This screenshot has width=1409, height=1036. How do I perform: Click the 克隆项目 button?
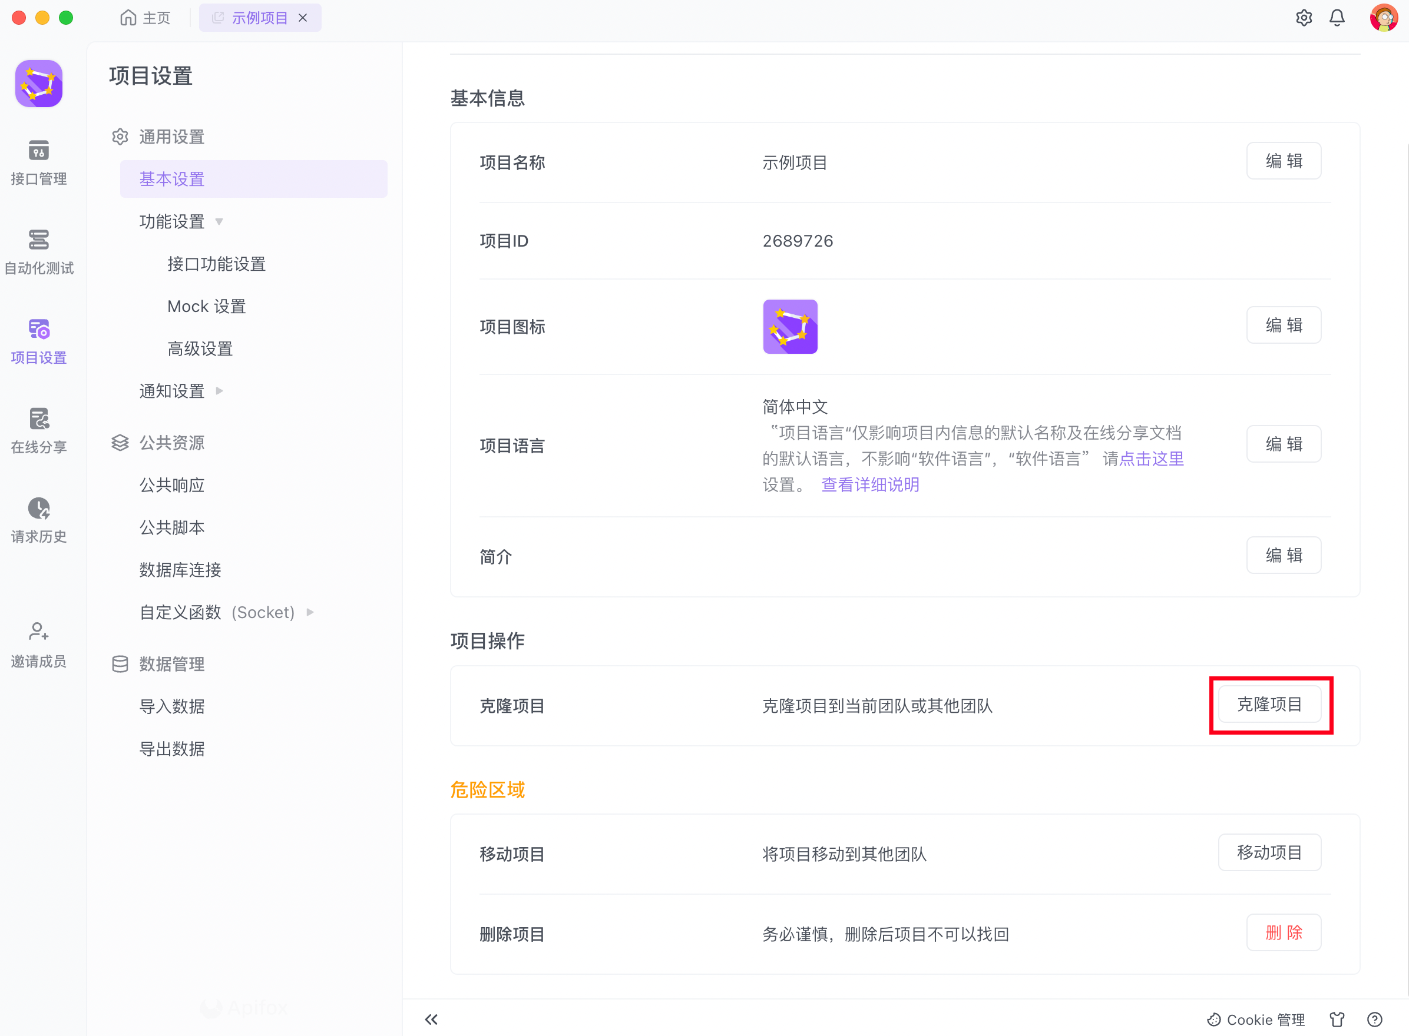coord(1269,704)
